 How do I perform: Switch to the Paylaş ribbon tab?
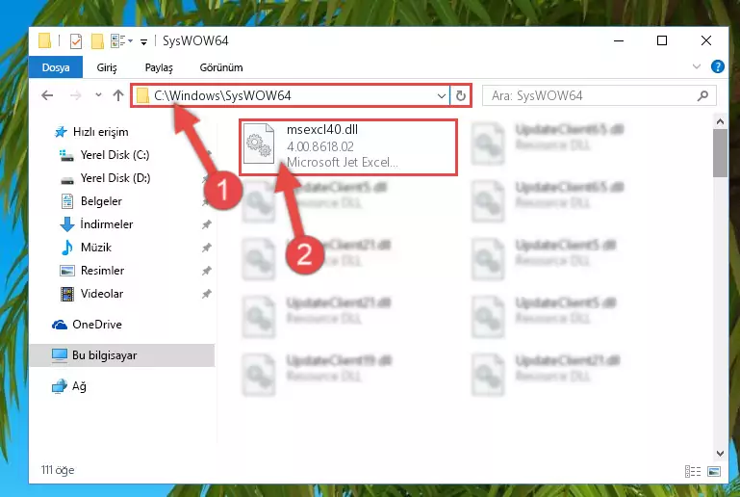(x=159, y=67)
